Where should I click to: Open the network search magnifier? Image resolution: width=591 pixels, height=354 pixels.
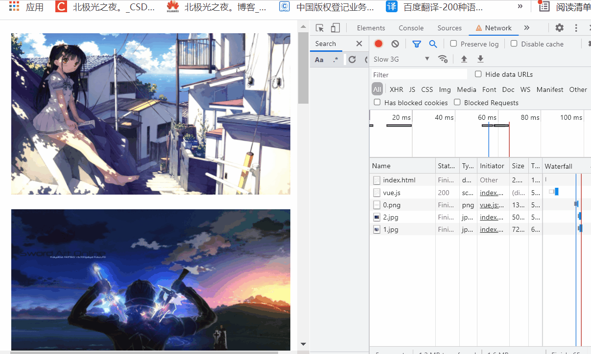(433, 44)
